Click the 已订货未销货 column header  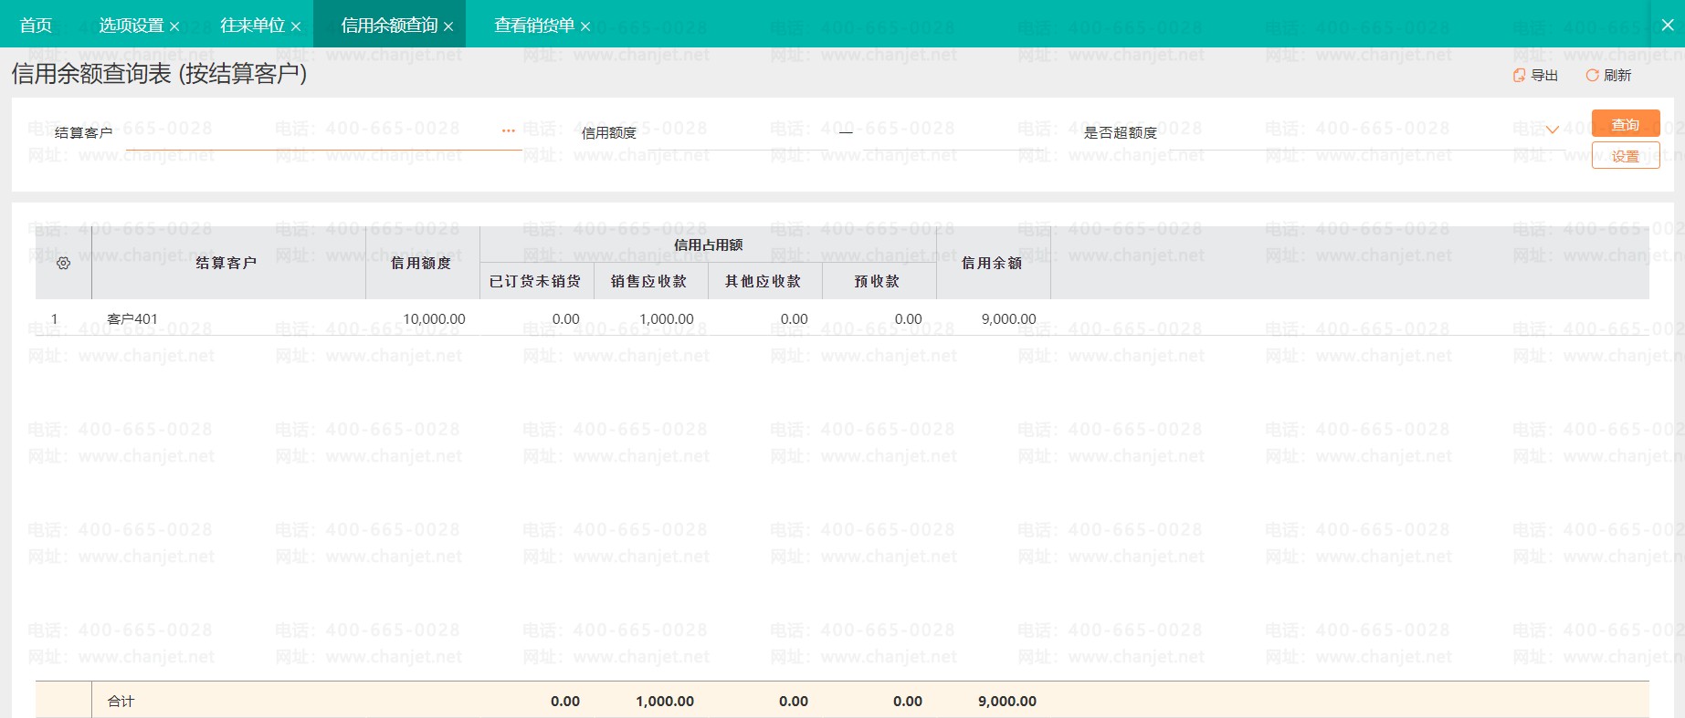click(536, 281)
